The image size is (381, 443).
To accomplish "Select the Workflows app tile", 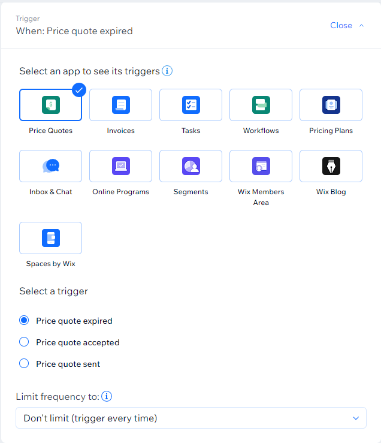I will [x=261, y=105].
